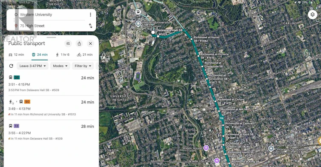Click the Eldon House purple map pin
The width and height of the screenshot is (321, 167).
206,148
